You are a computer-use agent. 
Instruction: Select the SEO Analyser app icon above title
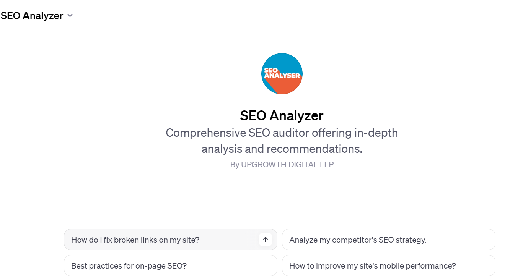282,73
